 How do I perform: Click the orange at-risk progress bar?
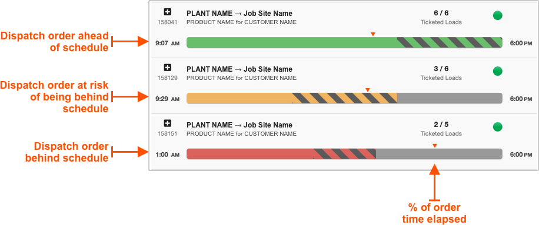pyautogui.click(x=344, y=98)
